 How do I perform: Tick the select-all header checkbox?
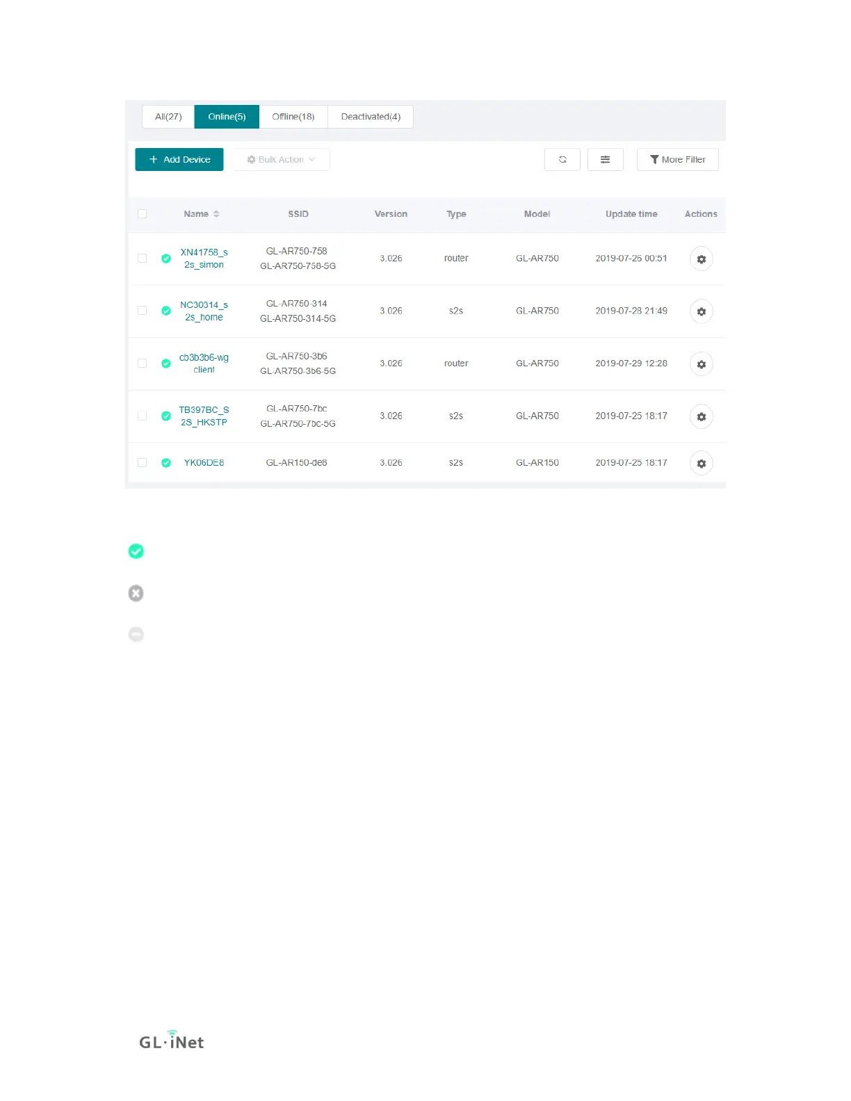tap(142, 214)
